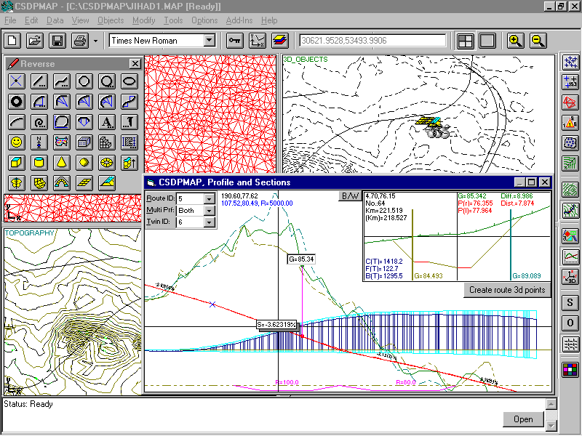The width and height of the screenshot is (582, 436).
Task: Open the Add-Ins menu
Action: point(239,20)
